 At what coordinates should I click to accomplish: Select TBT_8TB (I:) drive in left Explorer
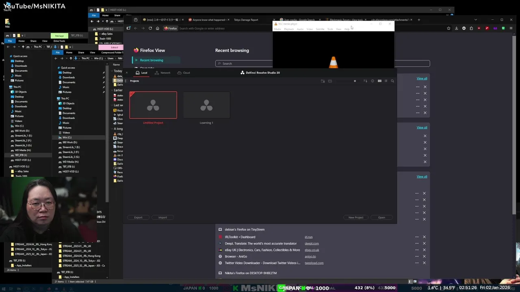click(21, 155)
